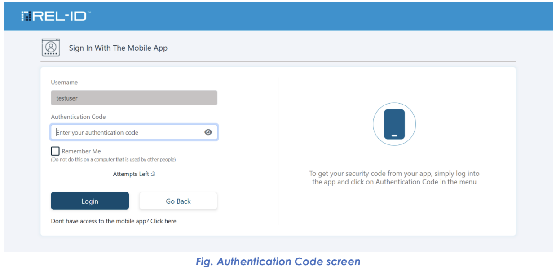This screenshot has width=556, height=271.
Task: Click the Login button
Action: coord(90,201)
